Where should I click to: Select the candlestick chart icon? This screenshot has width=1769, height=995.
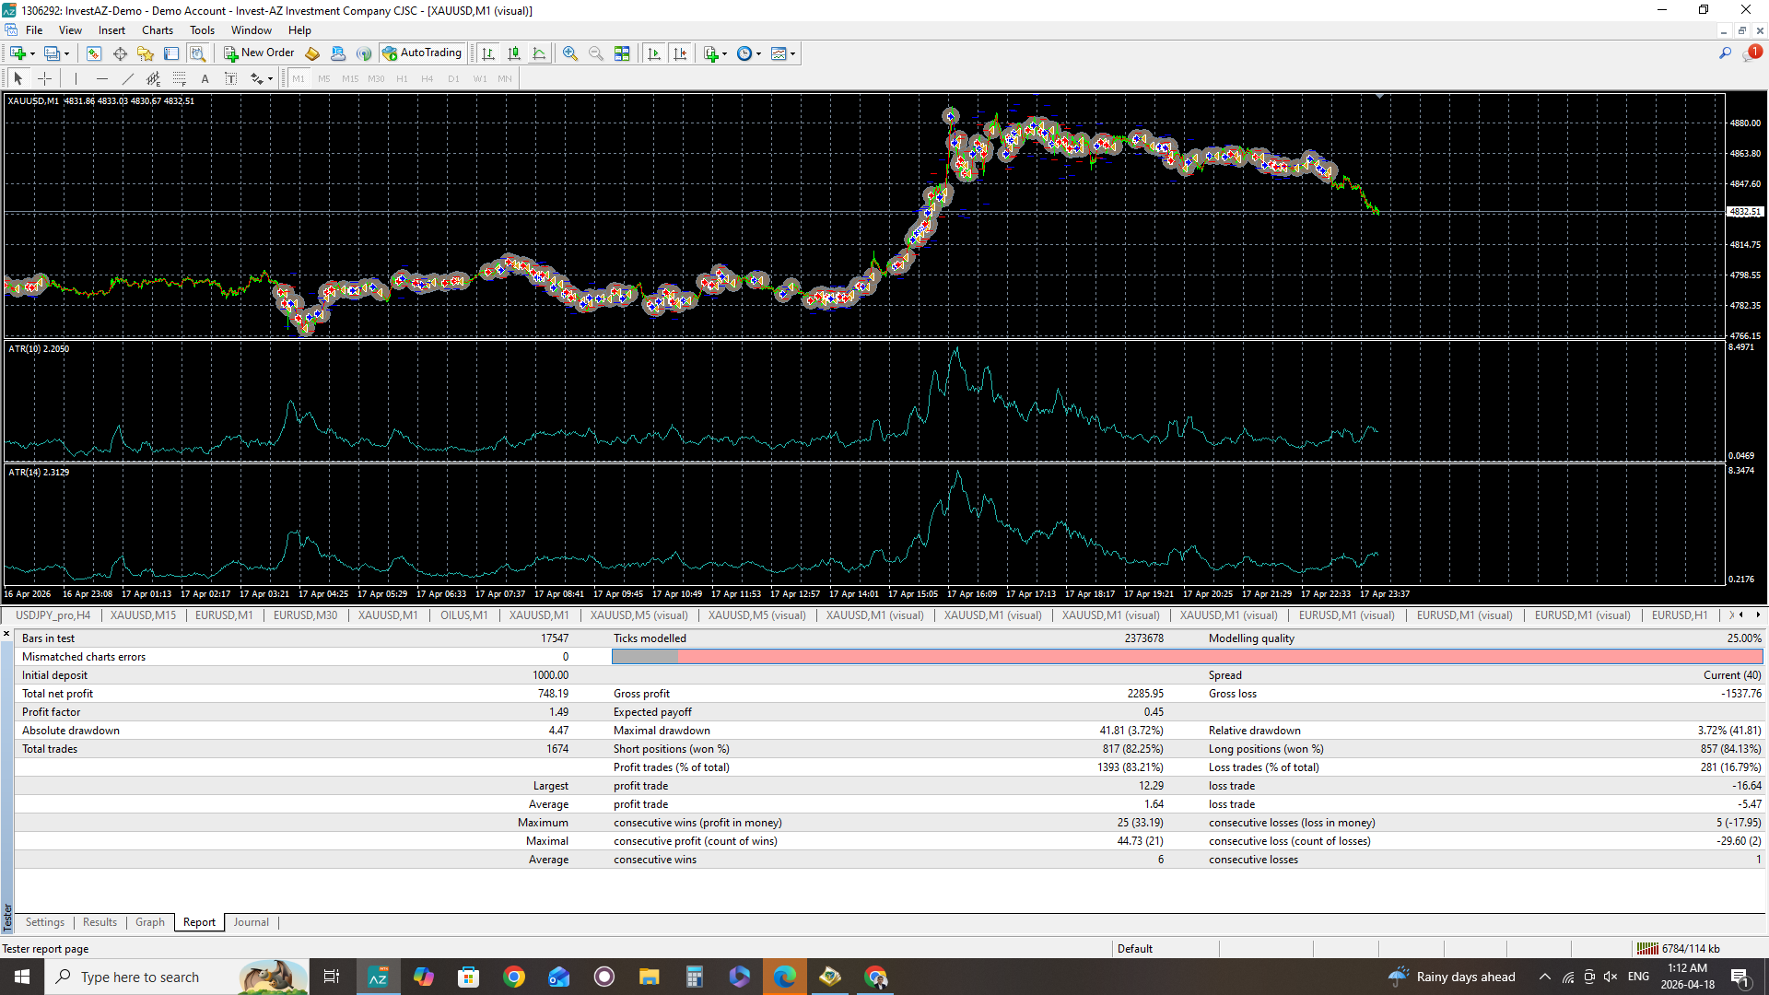514,53
